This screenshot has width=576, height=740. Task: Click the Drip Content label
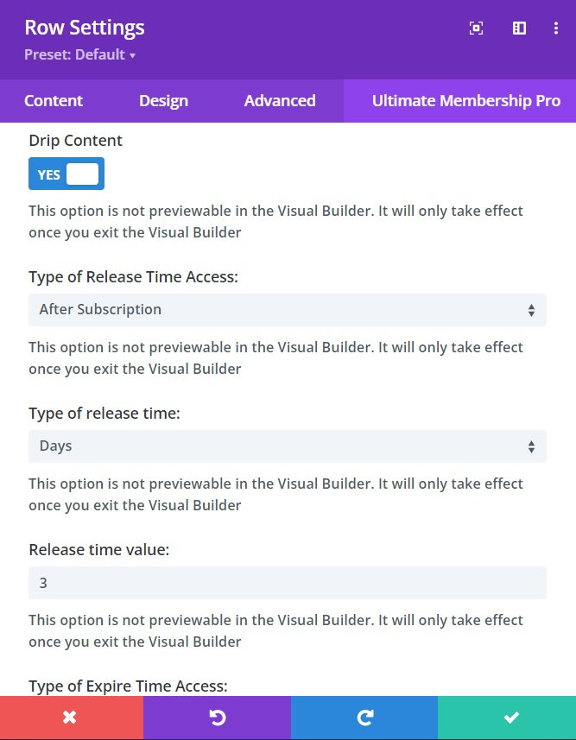coord(76,141)
